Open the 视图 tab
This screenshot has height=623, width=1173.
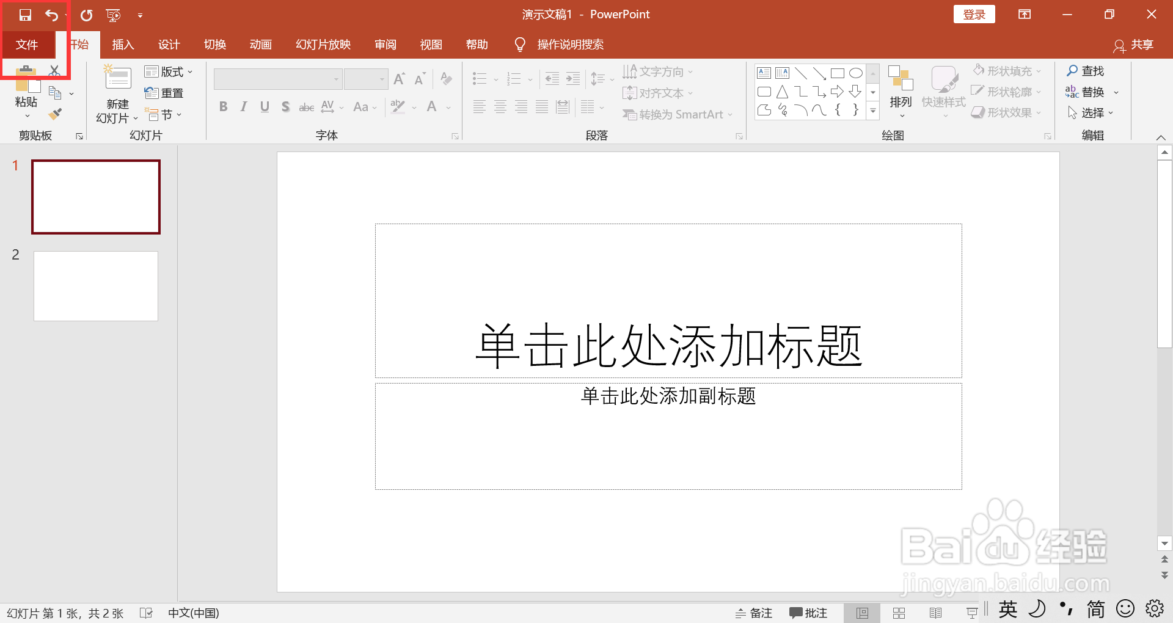[x=431, y=45]
